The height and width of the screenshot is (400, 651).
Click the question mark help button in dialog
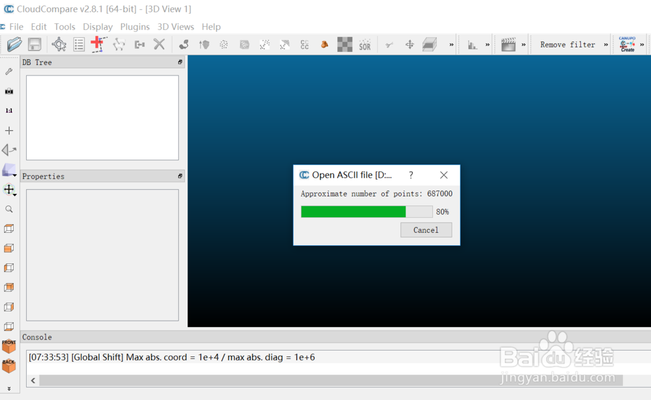(x=411, y=175)
